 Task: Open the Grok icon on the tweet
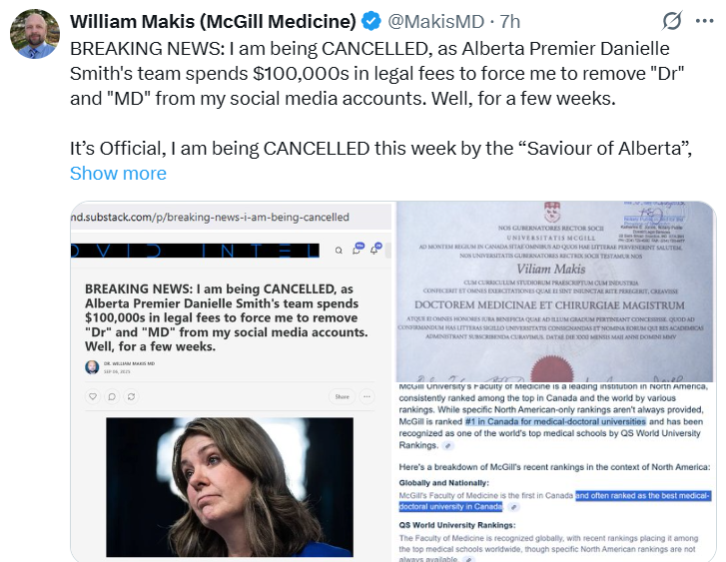tap(672, 21)
